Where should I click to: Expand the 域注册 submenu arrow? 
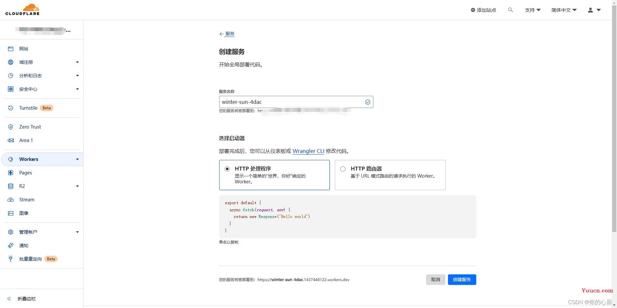pos(77,62)
